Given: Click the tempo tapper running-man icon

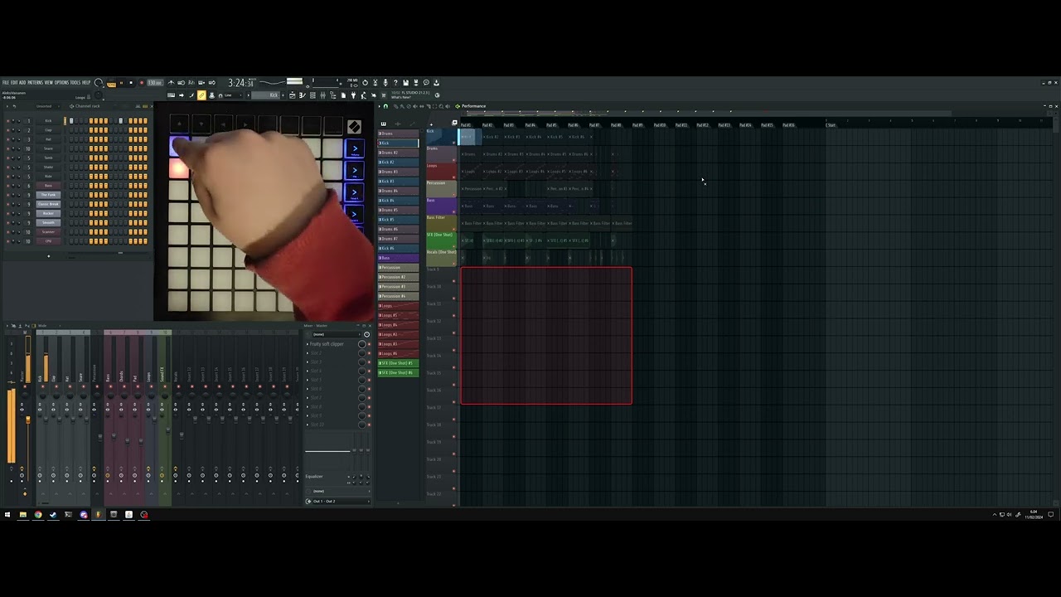Looking at the screenshot, I should pyautogui.click(x=363, y=95).
